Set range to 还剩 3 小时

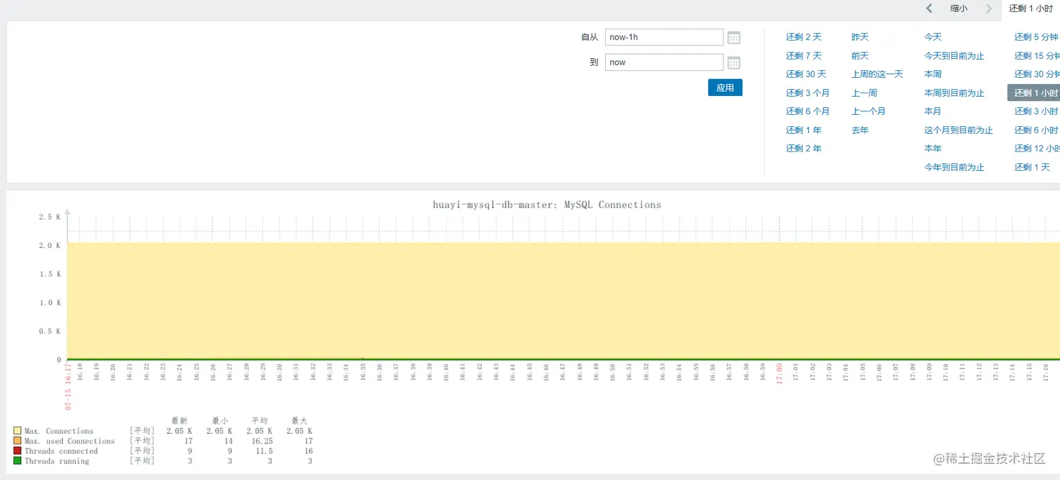pyautogui.click(x=1036, y=111)
